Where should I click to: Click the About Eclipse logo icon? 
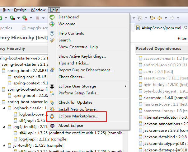[52, 126]
